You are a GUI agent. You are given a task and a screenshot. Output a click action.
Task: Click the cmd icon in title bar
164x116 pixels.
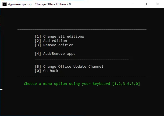point(5,4)
